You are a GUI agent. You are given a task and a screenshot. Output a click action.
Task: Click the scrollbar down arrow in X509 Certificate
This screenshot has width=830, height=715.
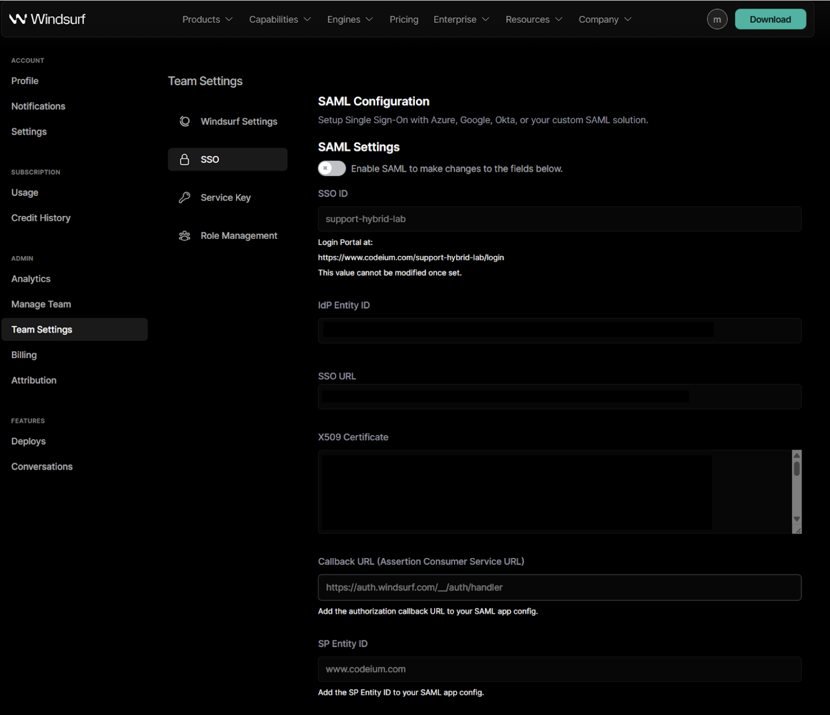pos(797,519)
